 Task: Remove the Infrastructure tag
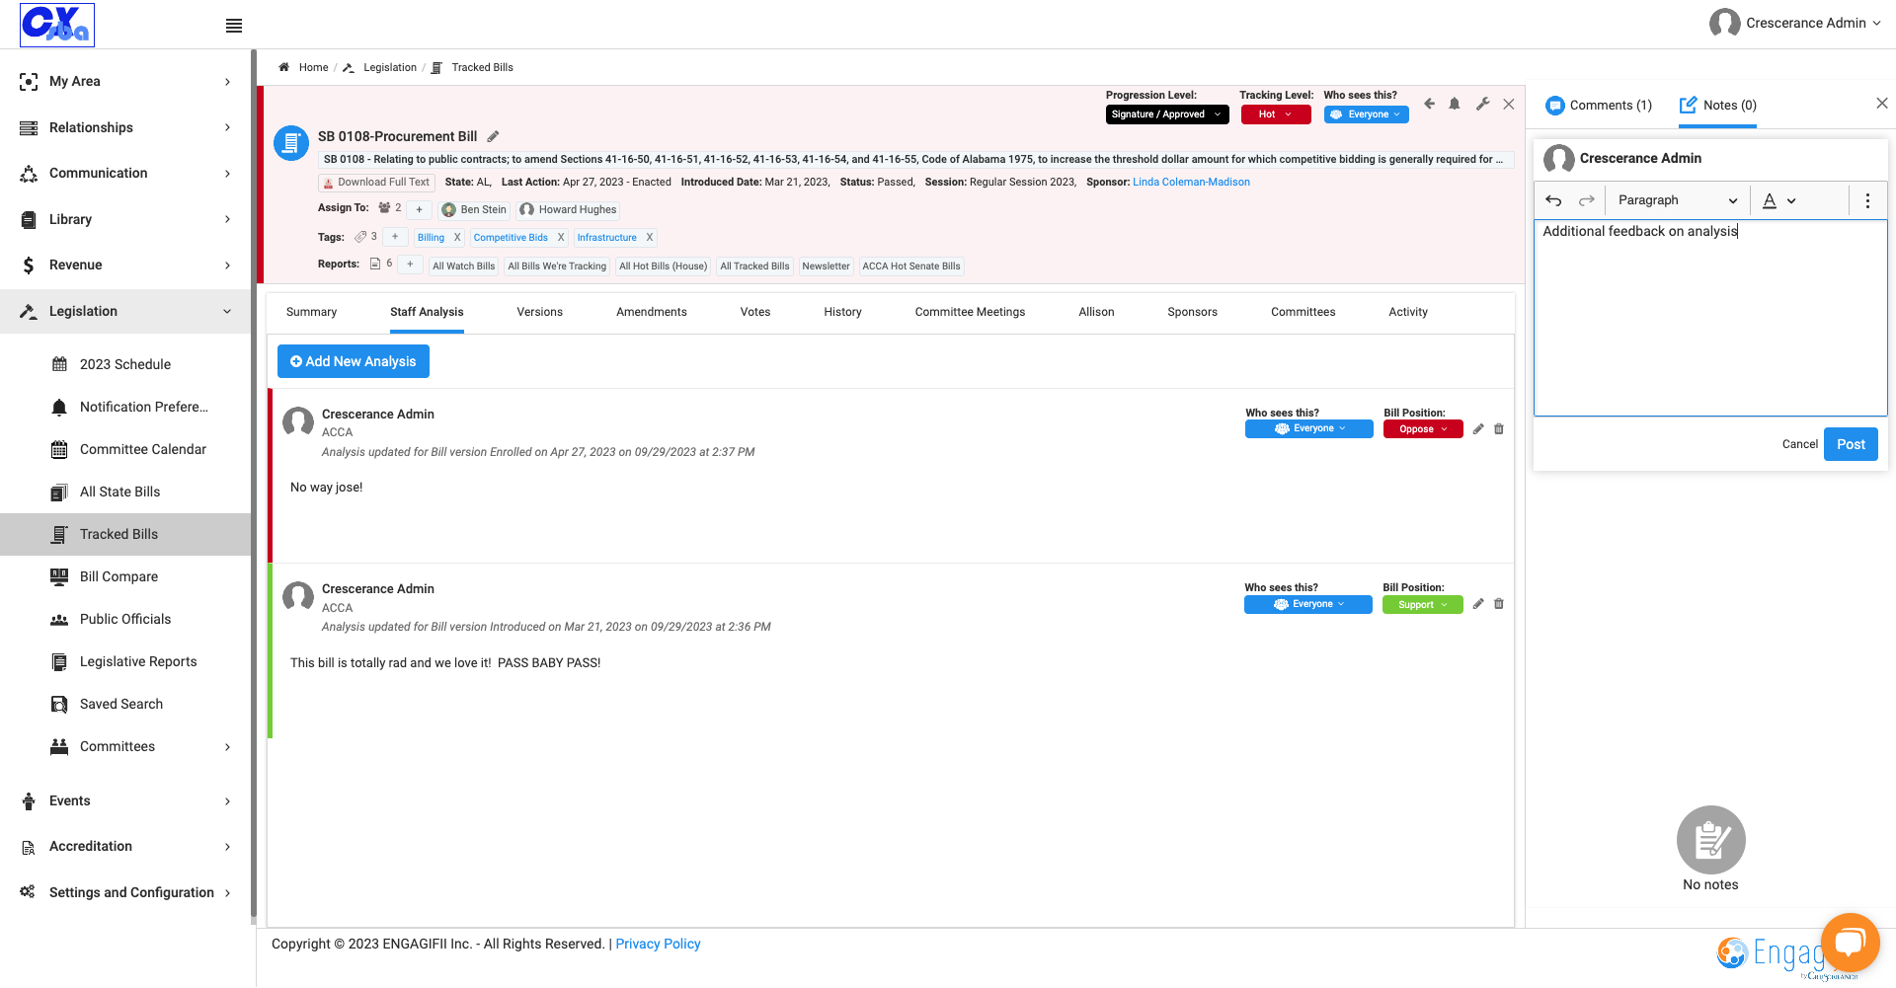pos(649,238)
